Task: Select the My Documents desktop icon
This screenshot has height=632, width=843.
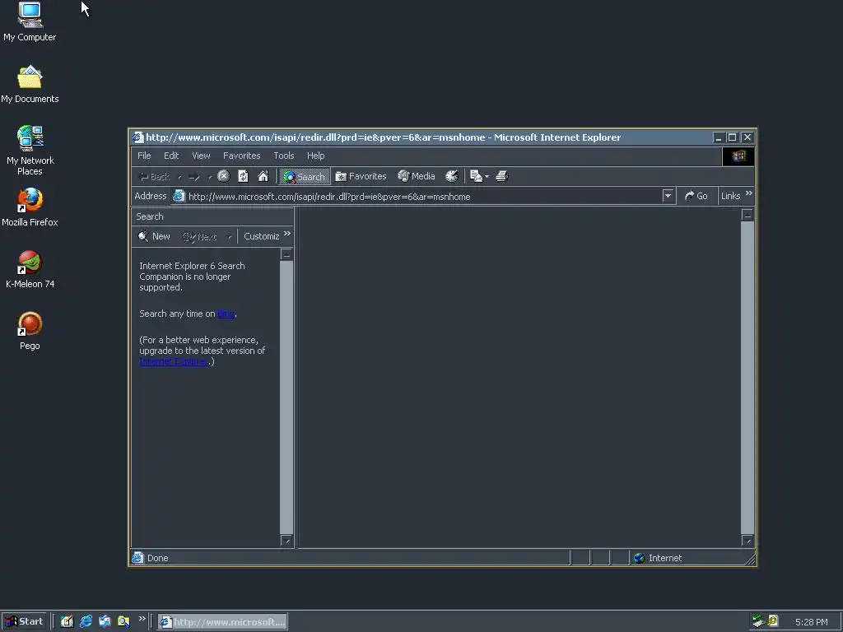Action: pyautogui.click(x=30, y=85)
